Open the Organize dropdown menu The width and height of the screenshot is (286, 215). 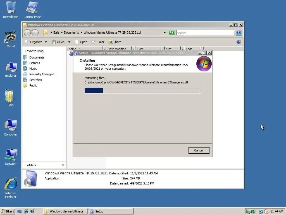[36, 42]
